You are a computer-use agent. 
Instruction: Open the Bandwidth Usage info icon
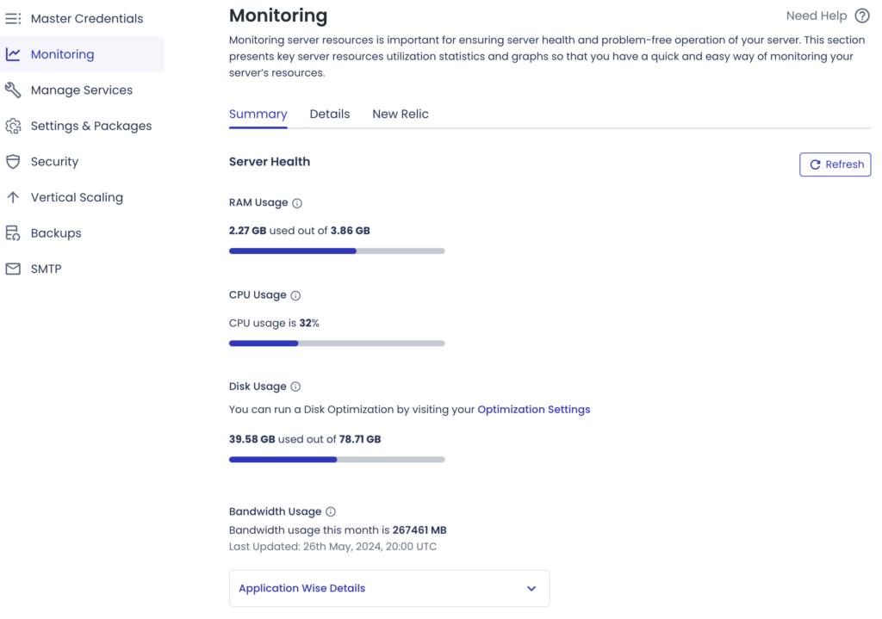tap(332, 511)
